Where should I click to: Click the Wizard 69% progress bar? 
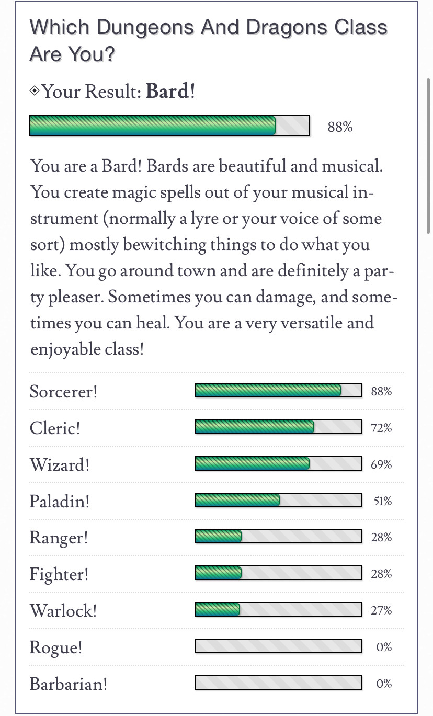click(x=278, y=464)
